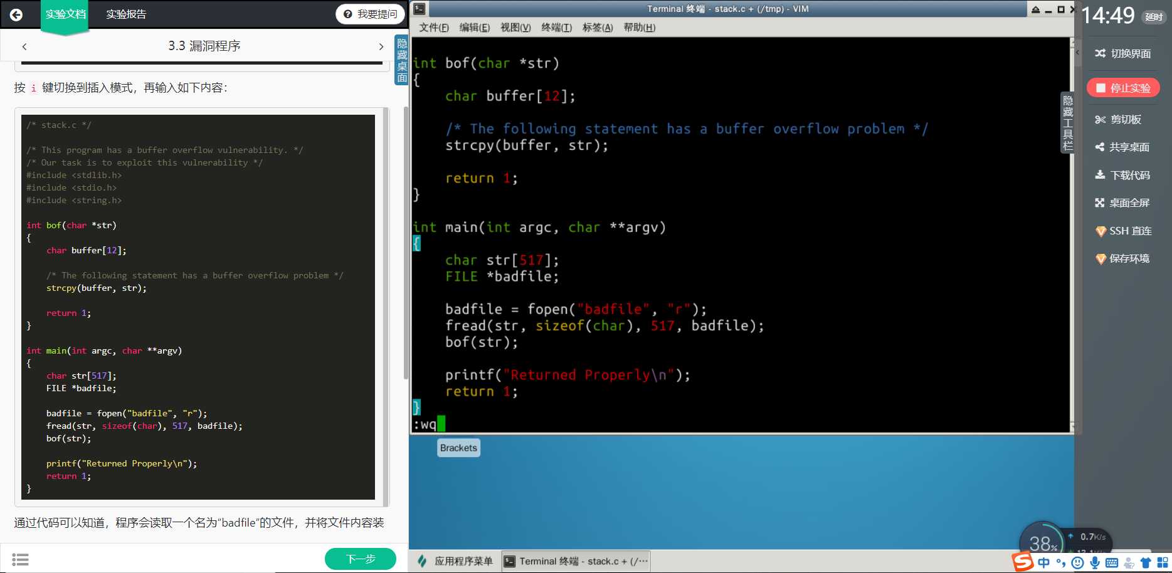Open the table-of-contents list icon
Viewport: 1172px width, 573px height.
click(20, 559)
